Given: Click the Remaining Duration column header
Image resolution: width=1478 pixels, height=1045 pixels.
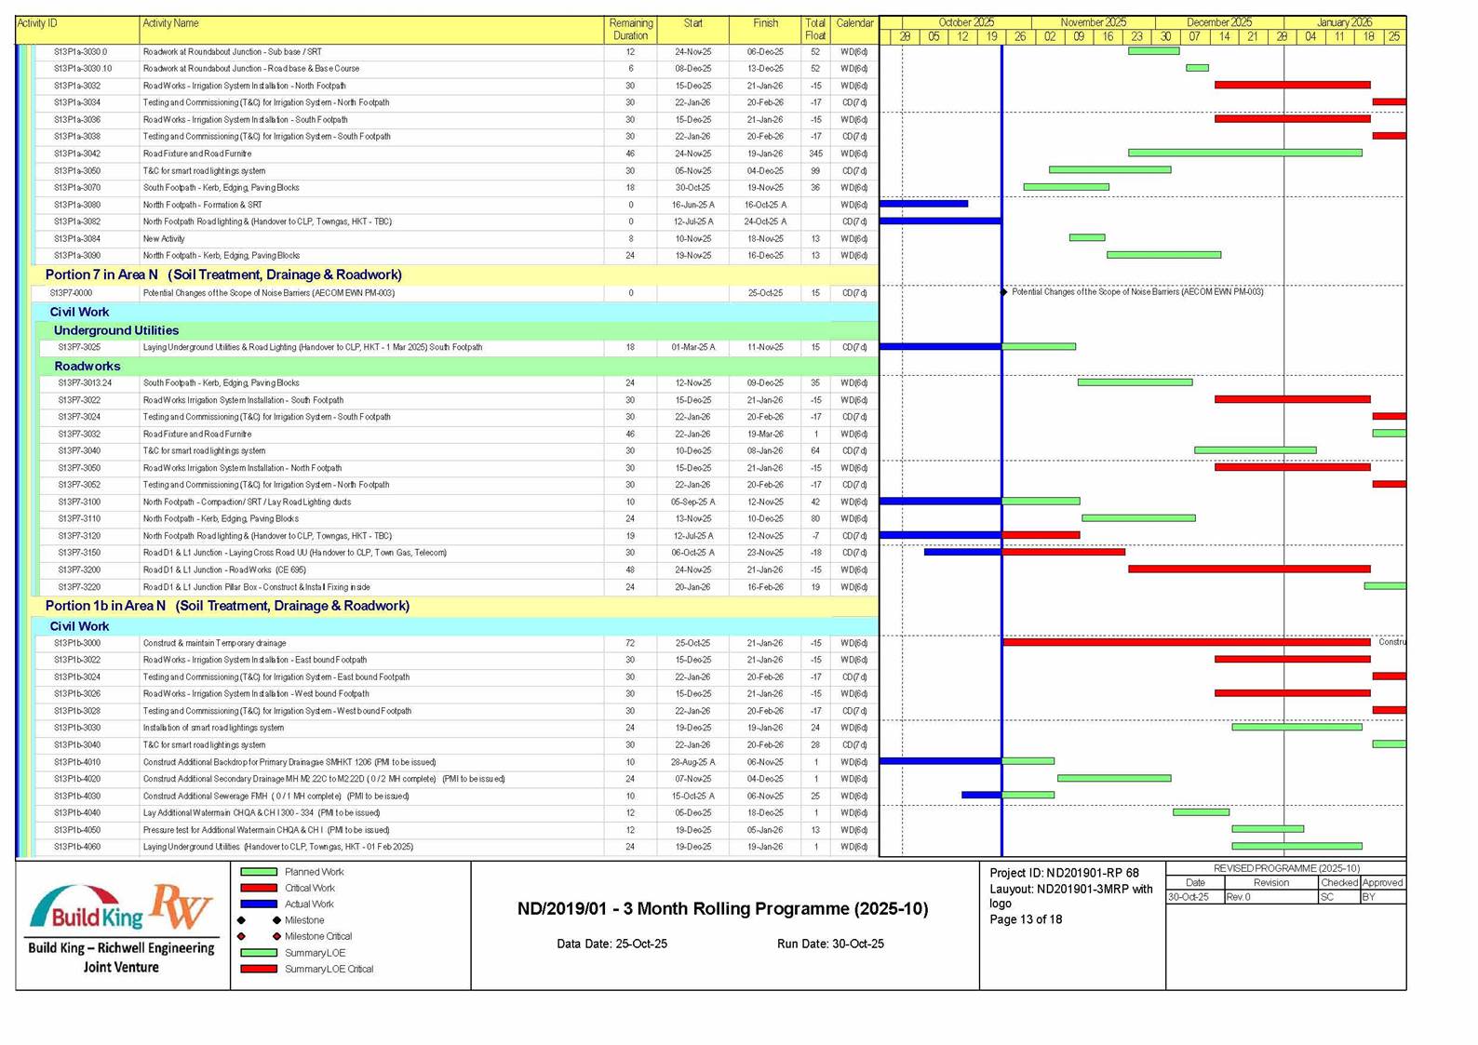Looking at the screenshot, I should coord(630,30).
